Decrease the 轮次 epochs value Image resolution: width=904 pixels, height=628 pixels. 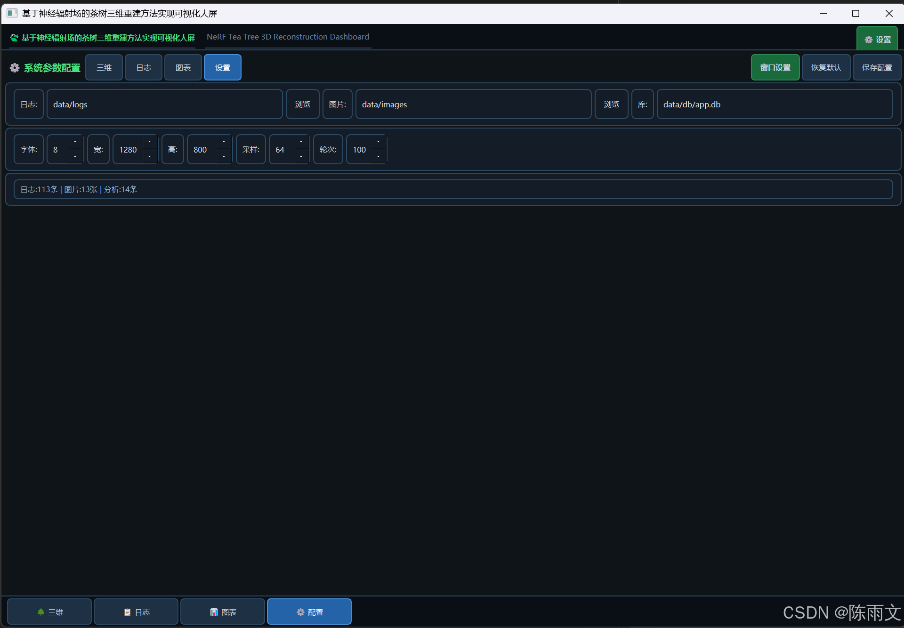coord(379,156)
